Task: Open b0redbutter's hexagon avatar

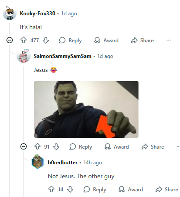Action: pyautogui.click(x=37, y=162)
